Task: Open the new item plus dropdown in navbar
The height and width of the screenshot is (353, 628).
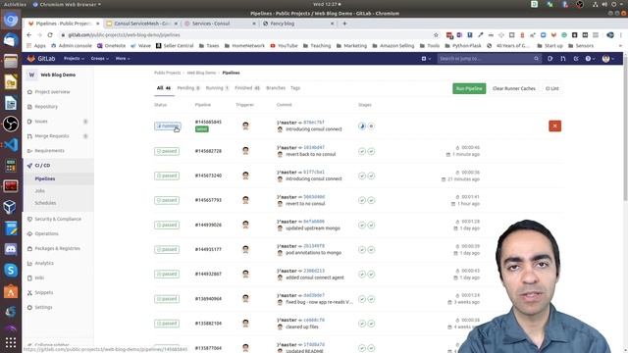Action: [426, 59]
